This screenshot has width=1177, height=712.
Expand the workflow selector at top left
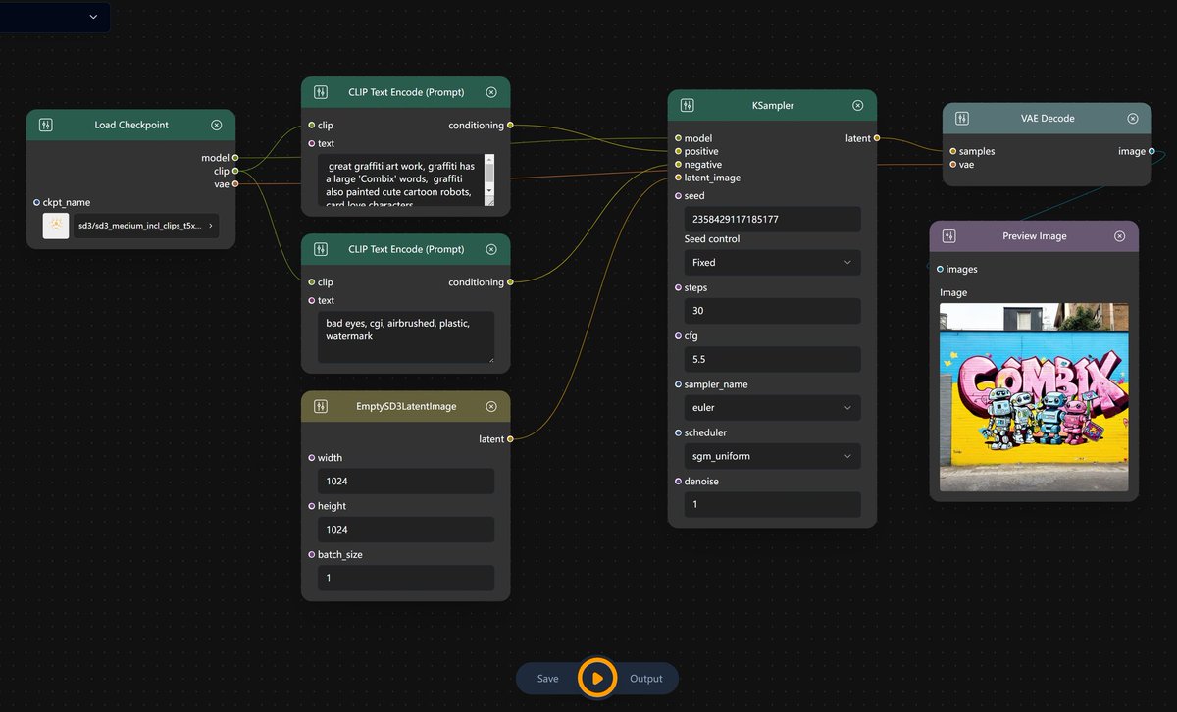pos(93,17)
